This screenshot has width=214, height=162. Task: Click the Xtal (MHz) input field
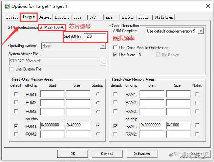pos(95,37)
